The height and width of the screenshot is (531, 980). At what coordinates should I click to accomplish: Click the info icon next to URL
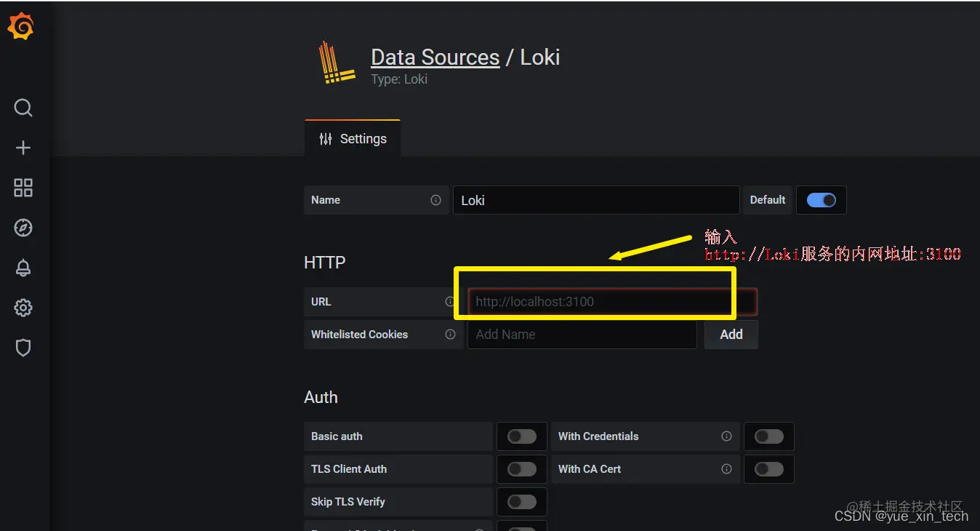[451, 302]
